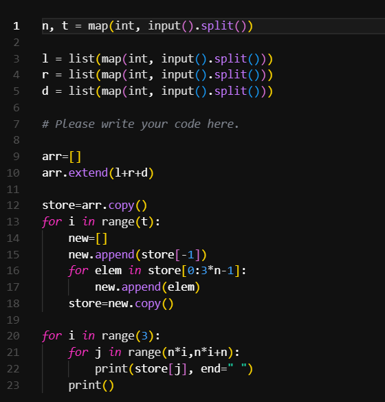
Task: Click line number 23 in the gutter
Action: pyautogui.click(x=13, y=386)
